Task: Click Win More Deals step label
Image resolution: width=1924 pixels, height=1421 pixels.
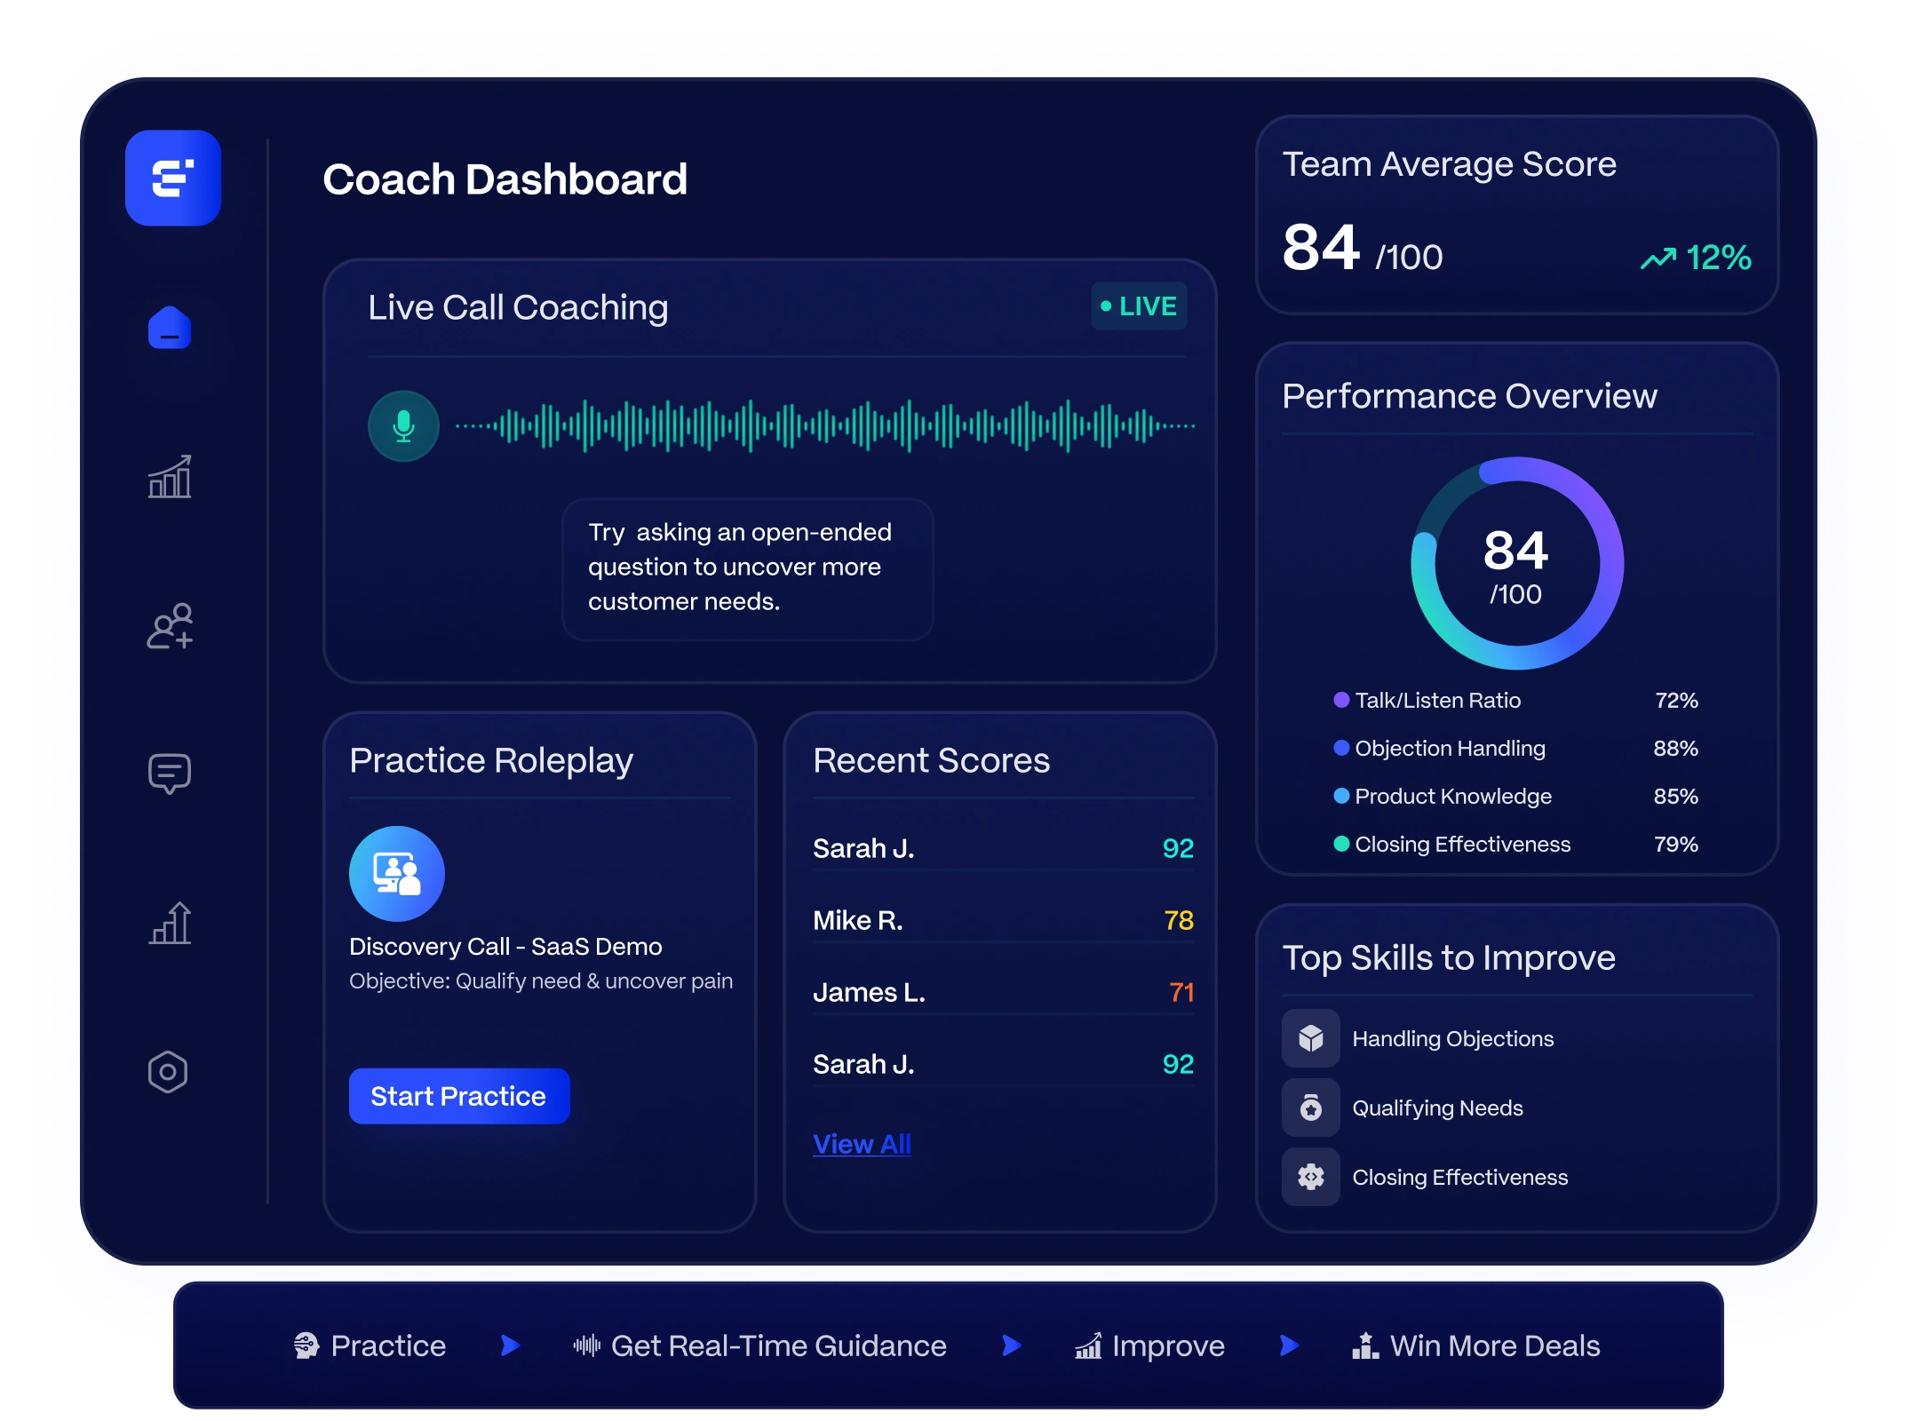Action: point(1495,1346)
